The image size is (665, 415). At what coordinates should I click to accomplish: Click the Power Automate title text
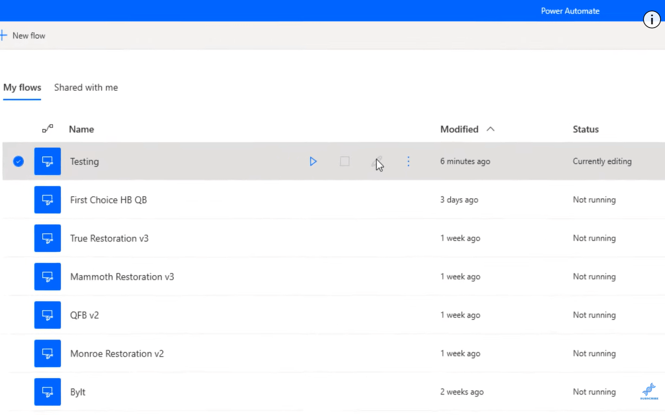click(x=570, y=11)
